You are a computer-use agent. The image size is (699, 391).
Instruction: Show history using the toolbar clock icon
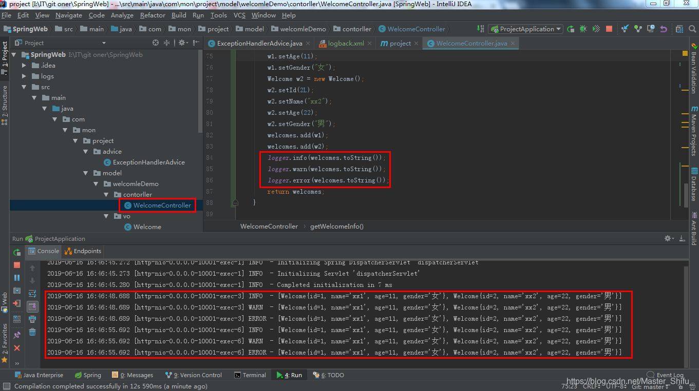(x=651, y=29)
